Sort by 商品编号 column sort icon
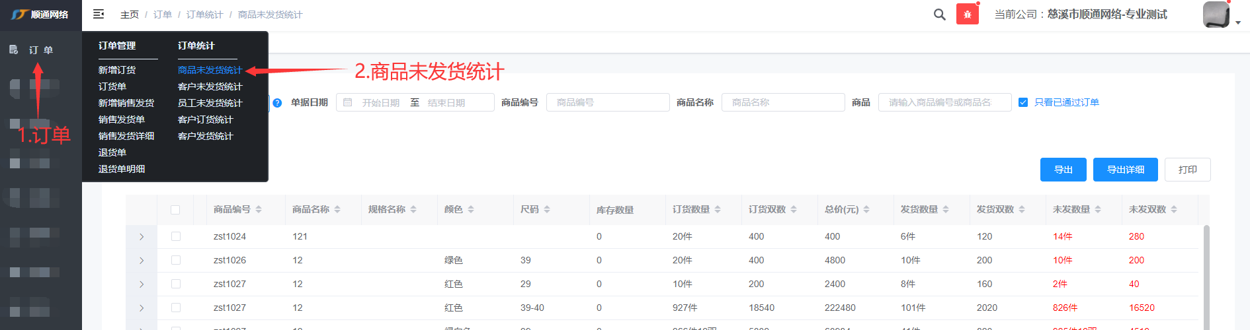The width and height of the screenshot is (1250, 330). [x=259, y=209]
